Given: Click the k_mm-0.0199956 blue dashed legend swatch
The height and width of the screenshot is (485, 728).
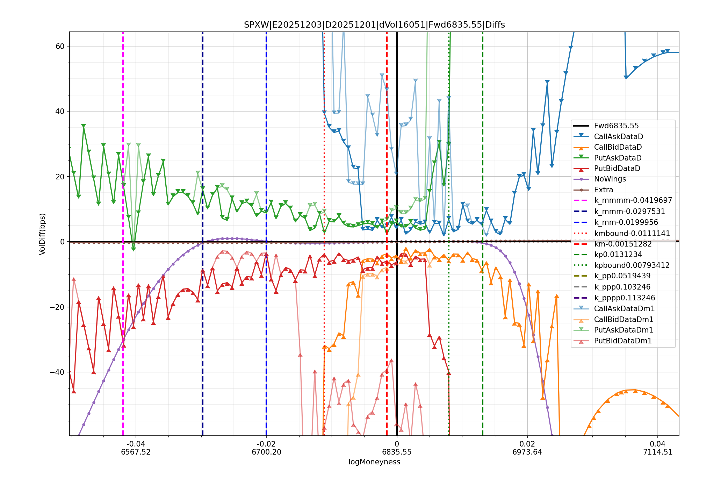Looking at the screenshot, I should tap(581, 222).
